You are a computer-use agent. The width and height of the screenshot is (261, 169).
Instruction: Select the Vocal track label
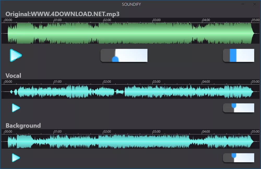point(14,75)
